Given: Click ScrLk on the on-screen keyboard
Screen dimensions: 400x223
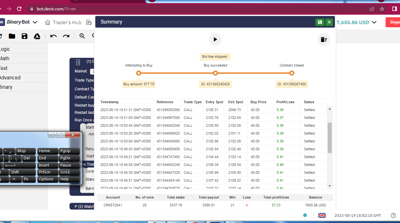Looking at the screenshot, I should [x=69, y=172].
